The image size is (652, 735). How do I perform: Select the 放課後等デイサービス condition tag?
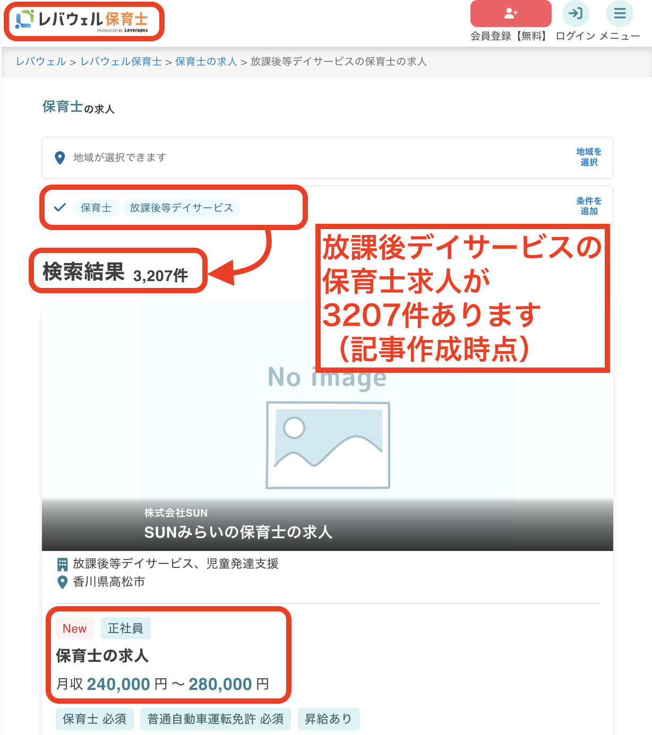click(x=182, y=208)
